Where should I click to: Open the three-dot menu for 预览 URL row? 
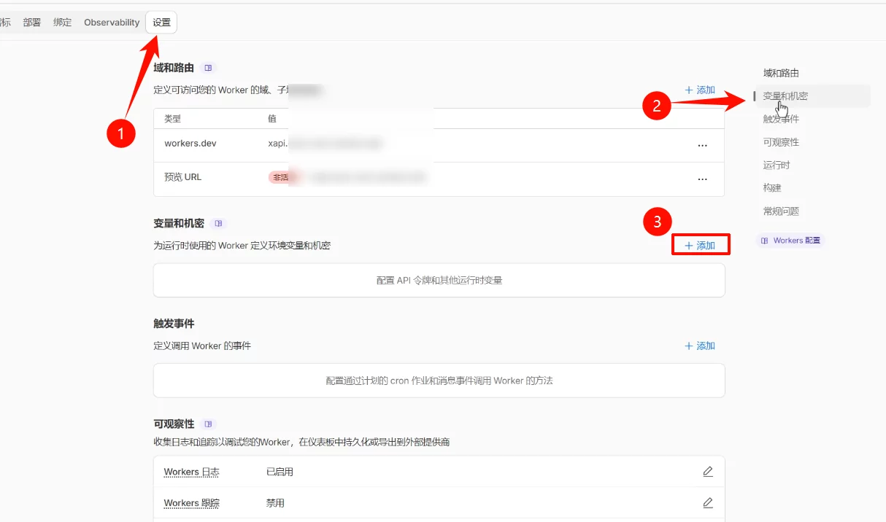(702, 179)
